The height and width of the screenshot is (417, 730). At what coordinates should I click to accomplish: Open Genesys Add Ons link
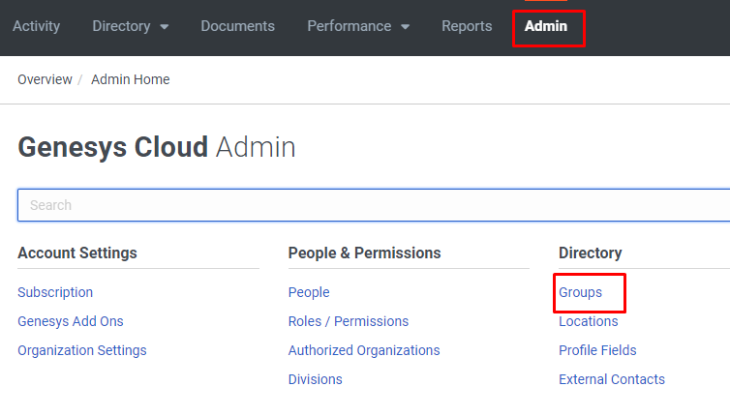pos(71,321)
